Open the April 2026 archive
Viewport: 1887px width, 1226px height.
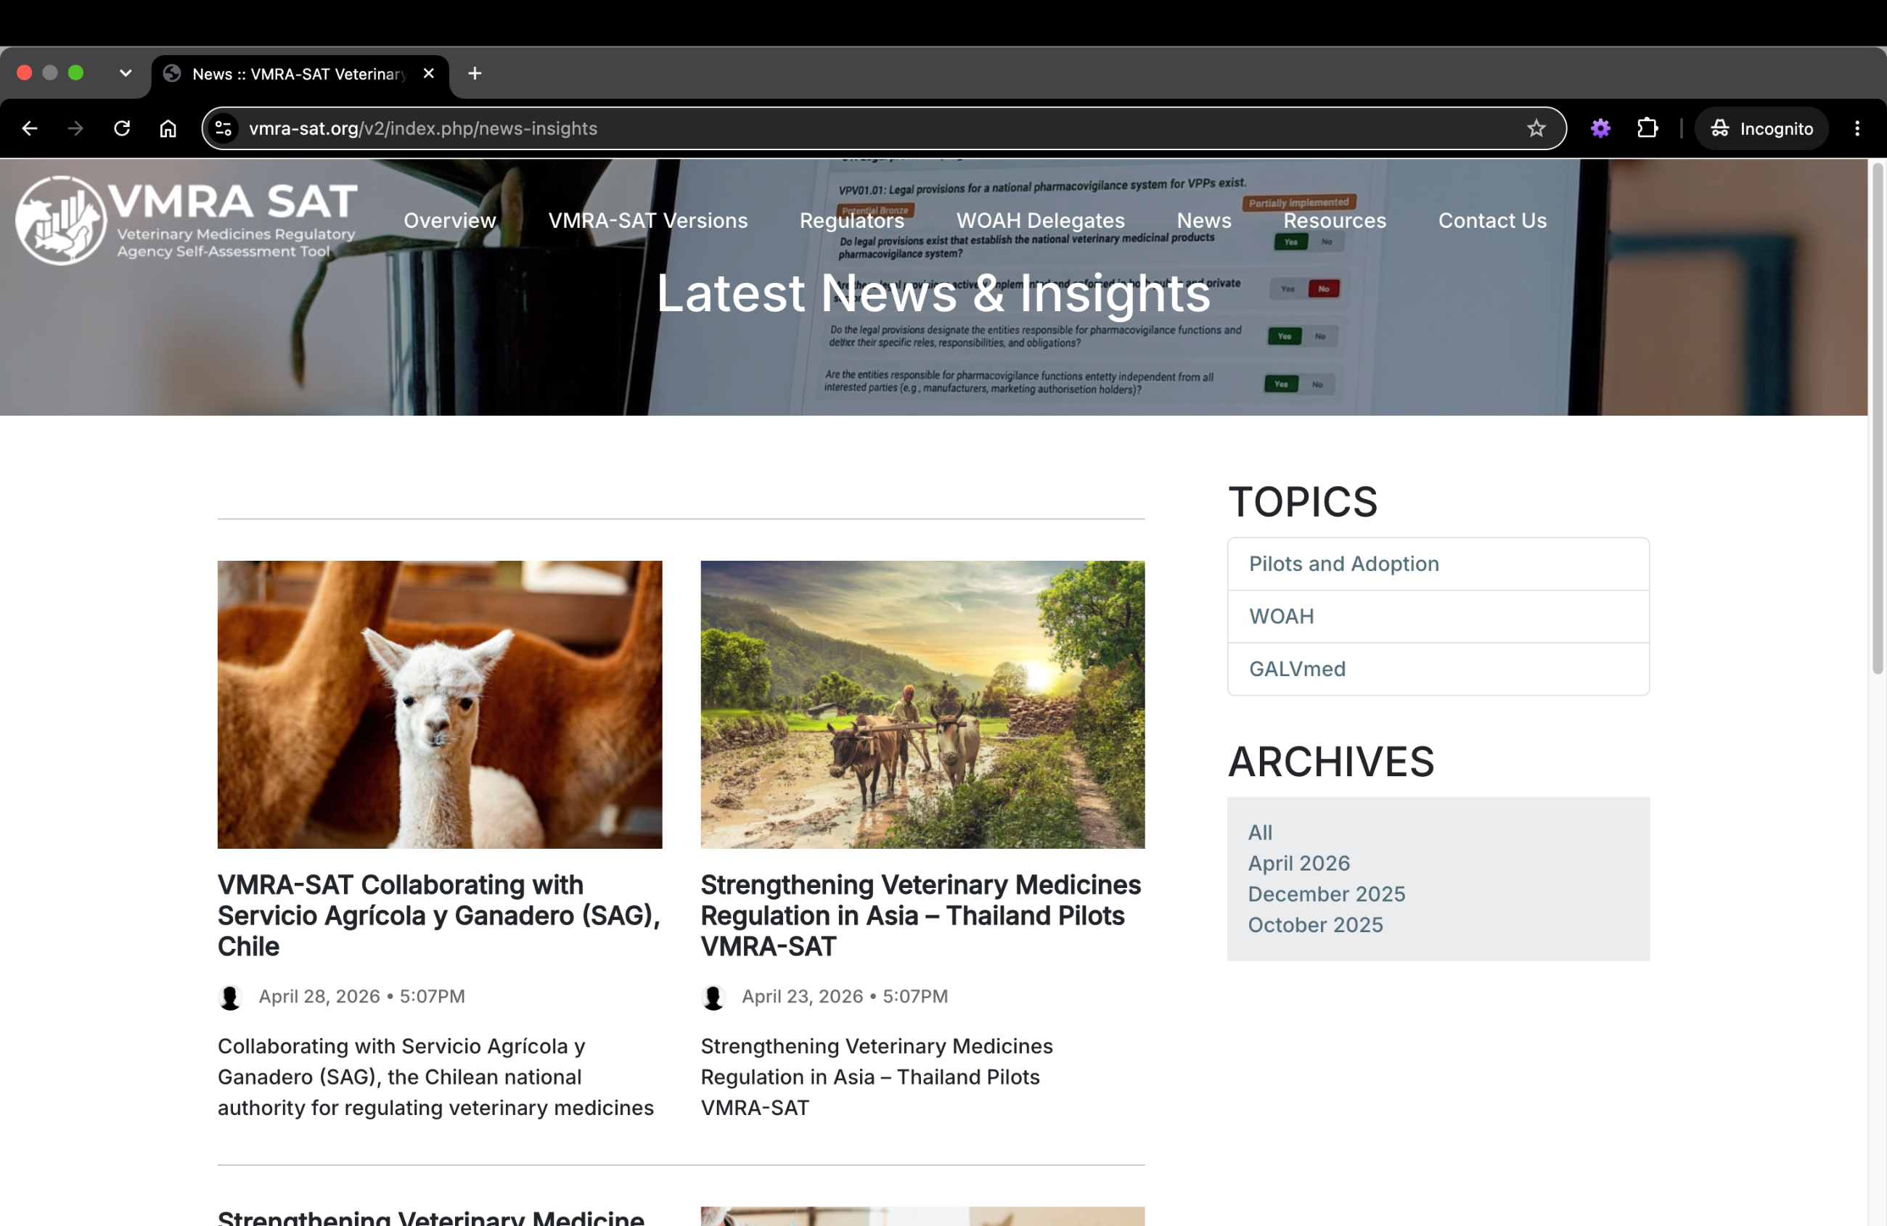point(1298,863)
